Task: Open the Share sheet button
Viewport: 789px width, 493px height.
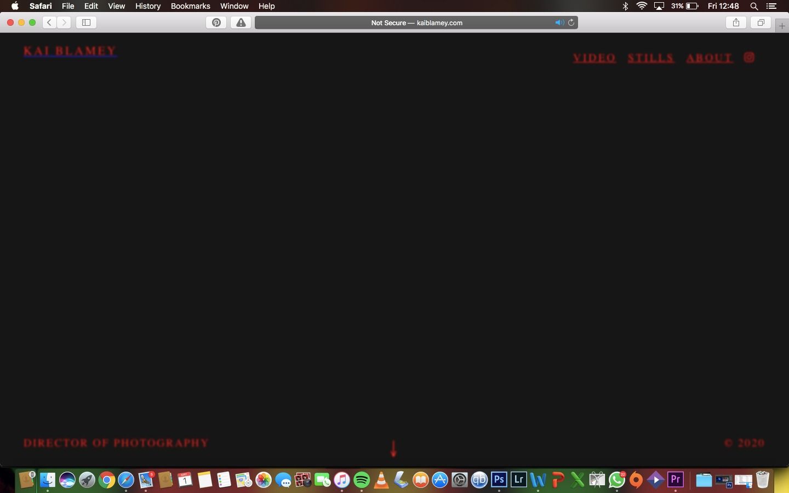Action: (x=736, y=22)
